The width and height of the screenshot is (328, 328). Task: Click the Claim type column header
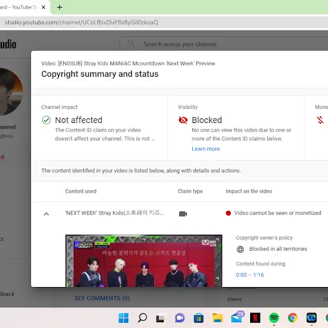pos(190,191)
